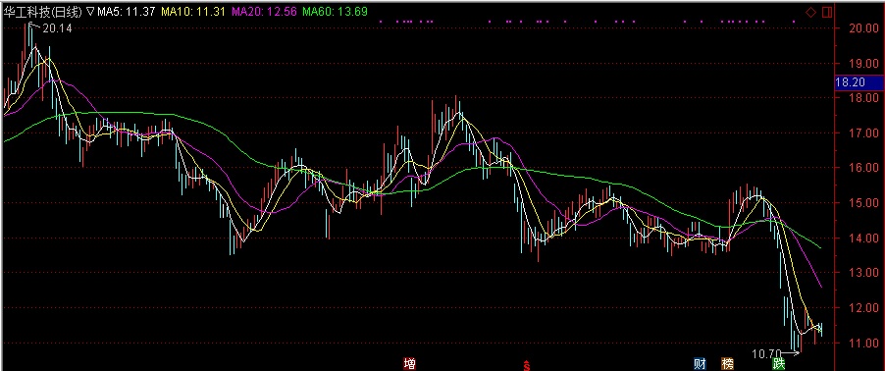Image resolution: width=885 pixels, height=371 pixels.
Task: Click the 华工科技(日线) stock title
Action: [43, 12]
